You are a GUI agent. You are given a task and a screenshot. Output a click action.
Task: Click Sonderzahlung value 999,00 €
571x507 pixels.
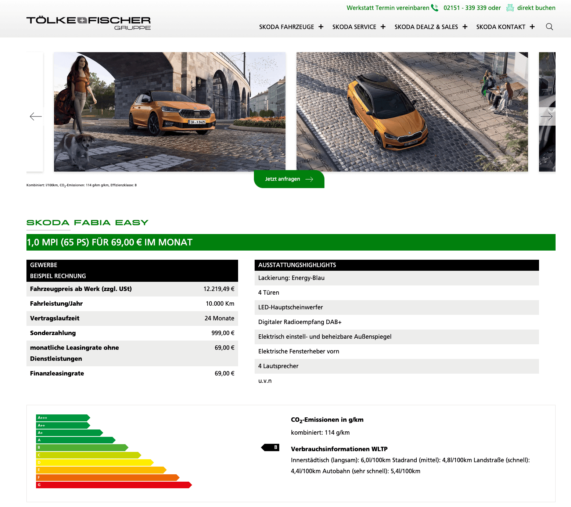pos(223,333)
